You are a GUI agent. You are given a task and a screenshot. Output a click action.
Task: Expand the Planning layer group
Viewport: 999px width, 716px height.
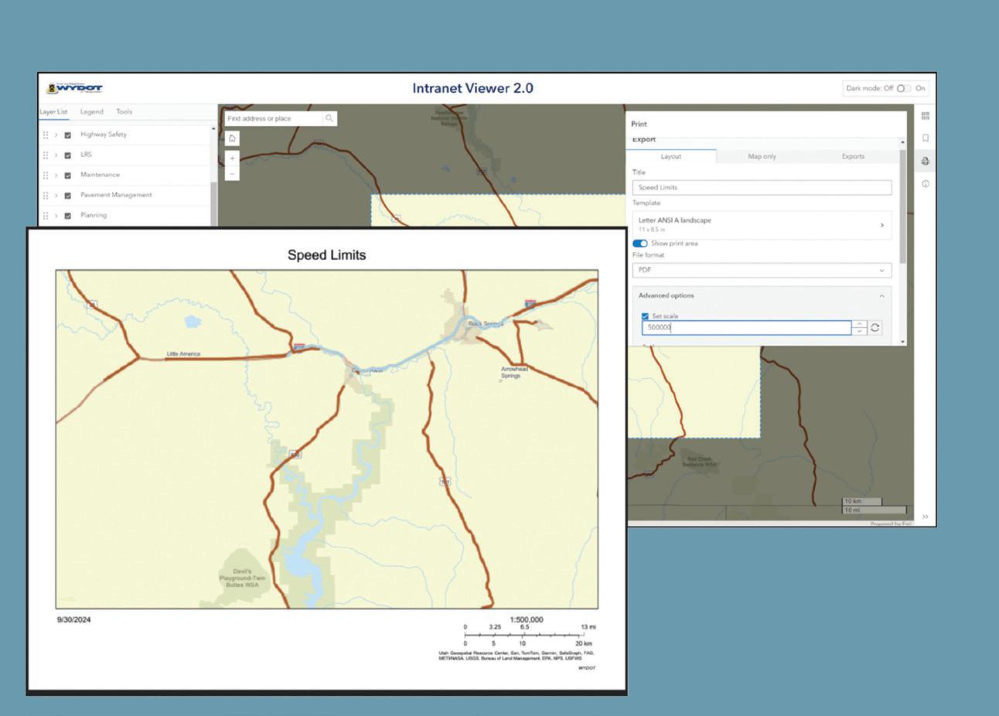pos(56,216)
